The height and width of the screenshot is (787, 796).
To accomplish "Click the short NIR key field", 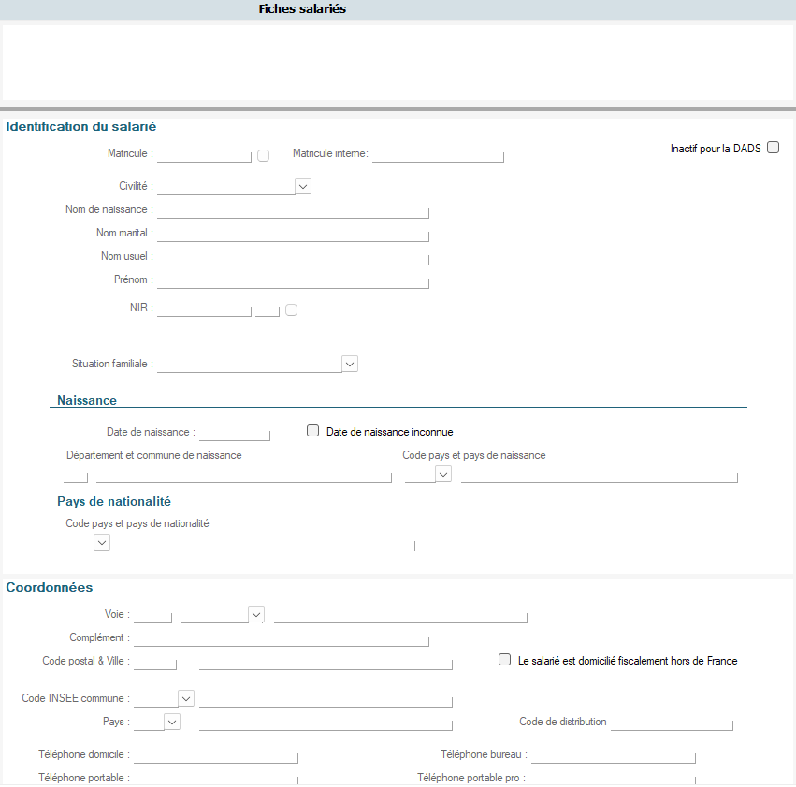I will tap(268, 309).
